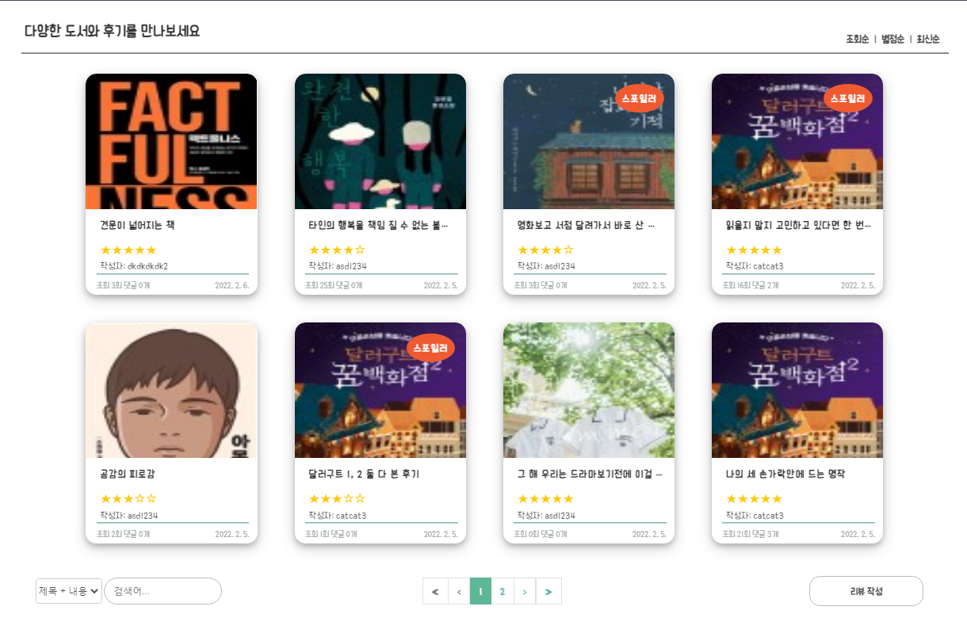Sort reviews by 별점순

coord(892,39)
